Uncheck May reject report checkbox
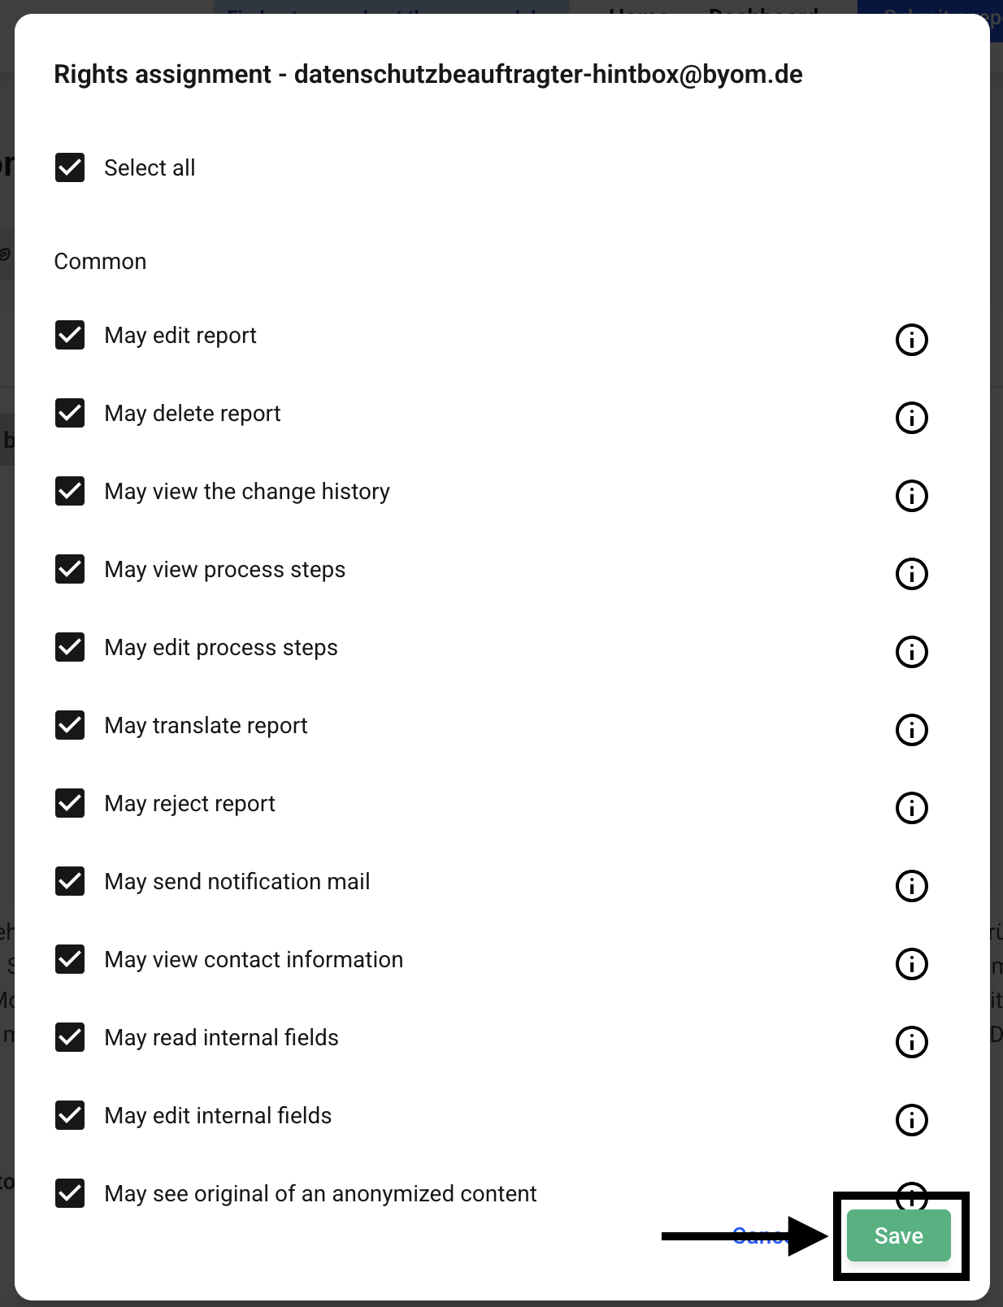The image size is (1003, 1307). click(70, 803)
